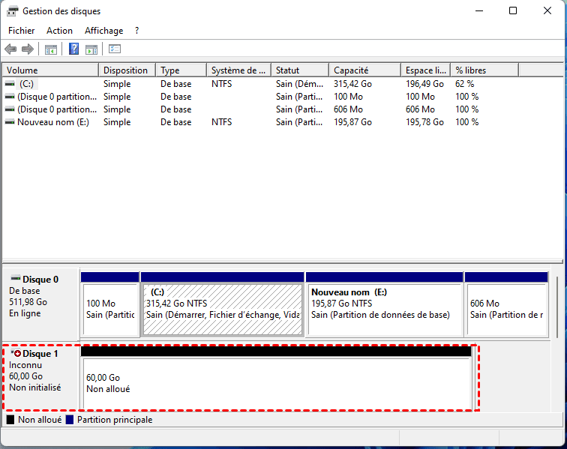Select the Nouveau nom (E:) volume row
The height and width of the screenshot is (449, 567).
click(x=260, y=122)
